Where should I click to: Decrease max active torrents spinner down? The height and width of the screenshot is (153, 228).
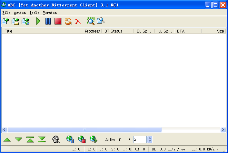(150, 141)
